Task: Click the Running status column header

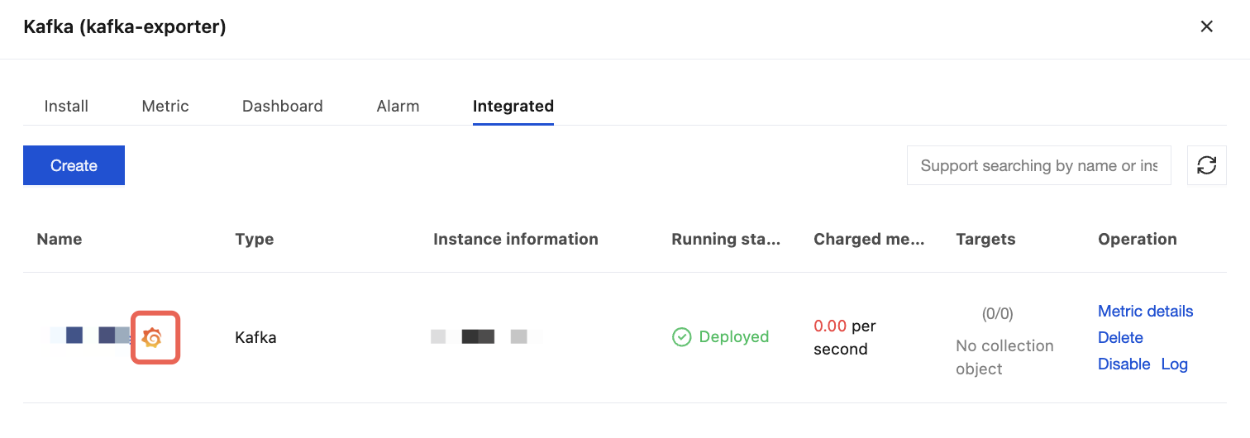Action: pos(725,239)
